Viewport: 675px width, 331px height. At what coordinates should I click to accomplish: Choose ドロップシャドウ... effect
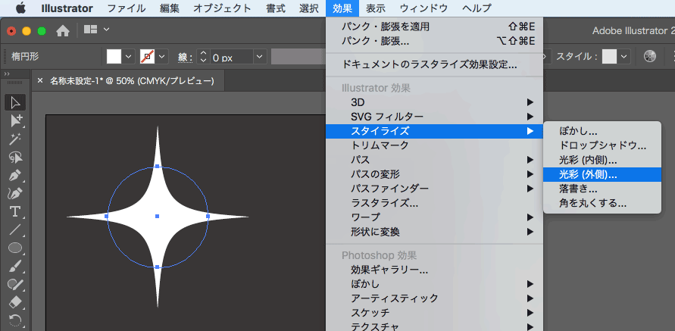602,145
